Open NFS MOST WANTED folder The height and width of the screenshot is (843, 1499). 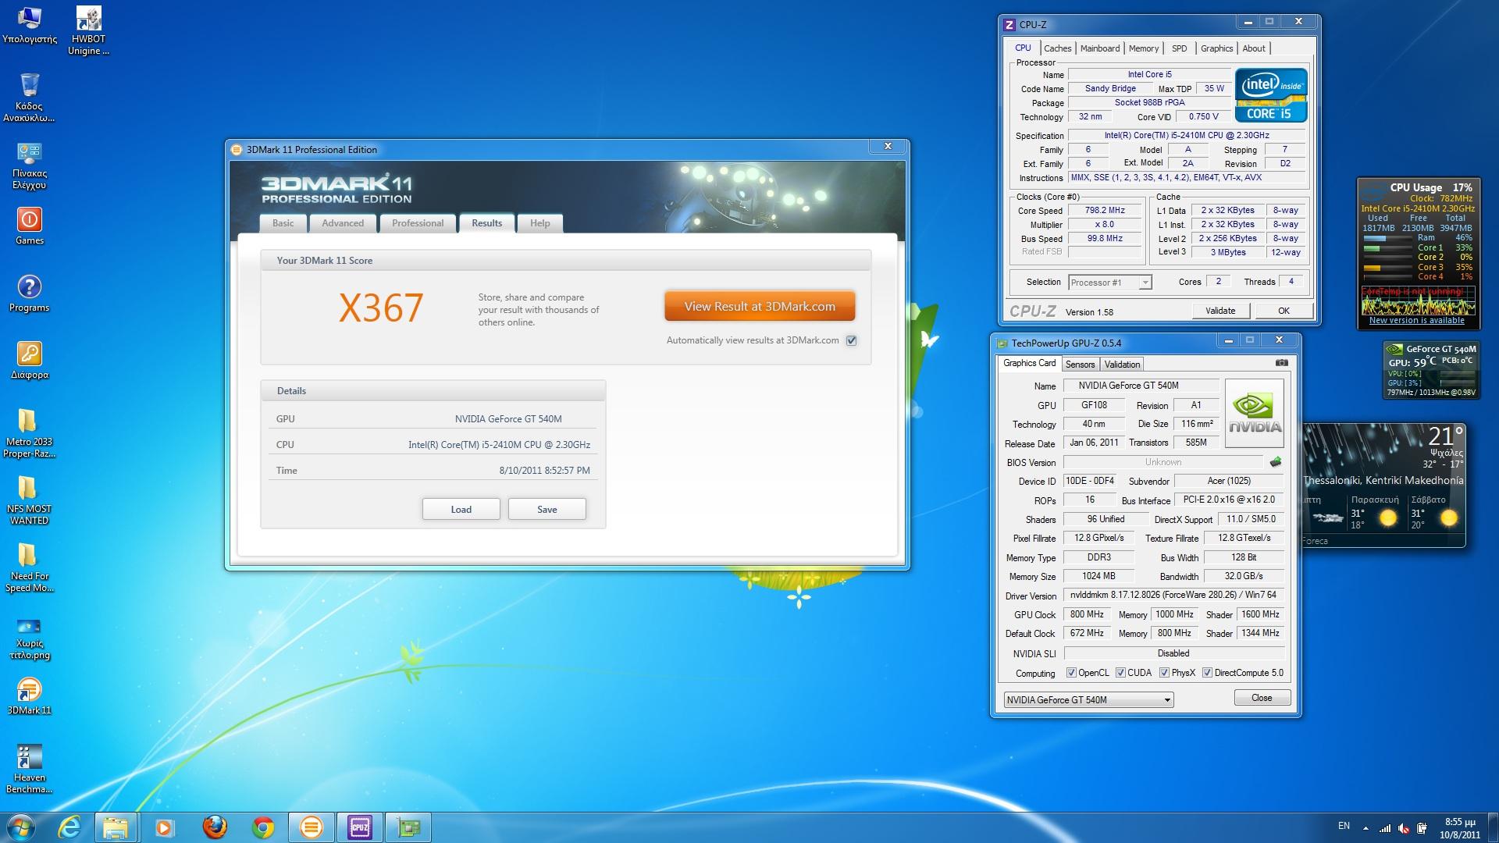tap(29, 501)
